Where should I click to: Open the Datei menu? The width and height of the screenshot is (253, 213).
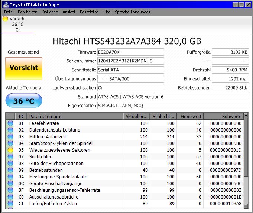coord(9,12)
